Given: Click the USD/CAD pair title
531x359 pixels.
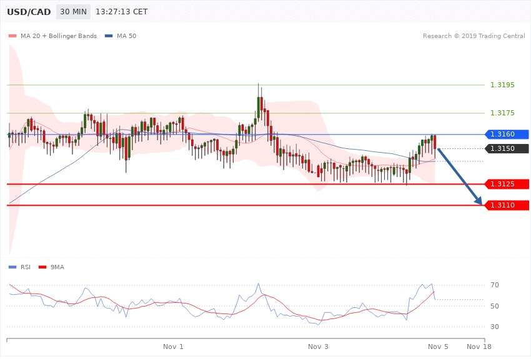Looking at the screenshot, I should (29, 12).
